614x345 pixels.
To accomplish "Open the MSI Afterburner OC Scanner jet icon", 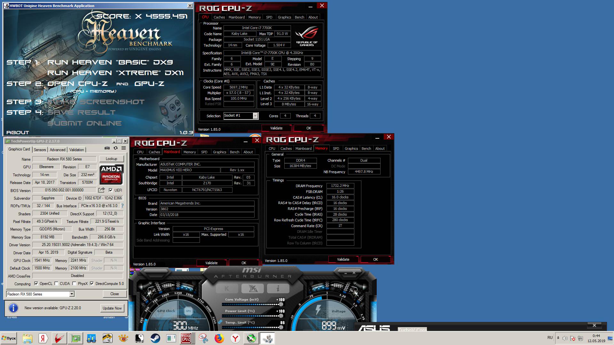I will 253,288.
